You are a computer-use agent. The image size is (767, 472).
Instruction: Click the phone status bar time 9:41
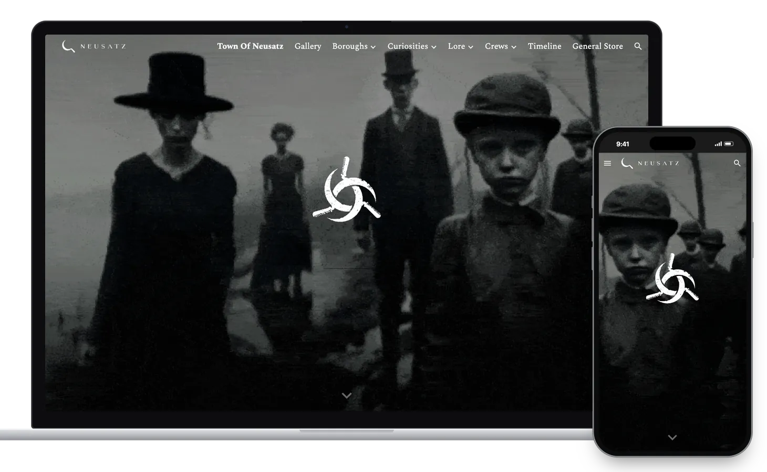(x=623, y=144)
